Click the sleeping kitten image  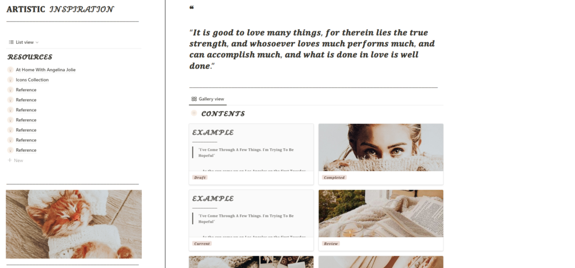74,224
